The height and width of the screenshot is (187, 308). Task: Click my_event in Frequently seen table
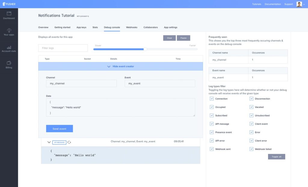coord(218,77)
